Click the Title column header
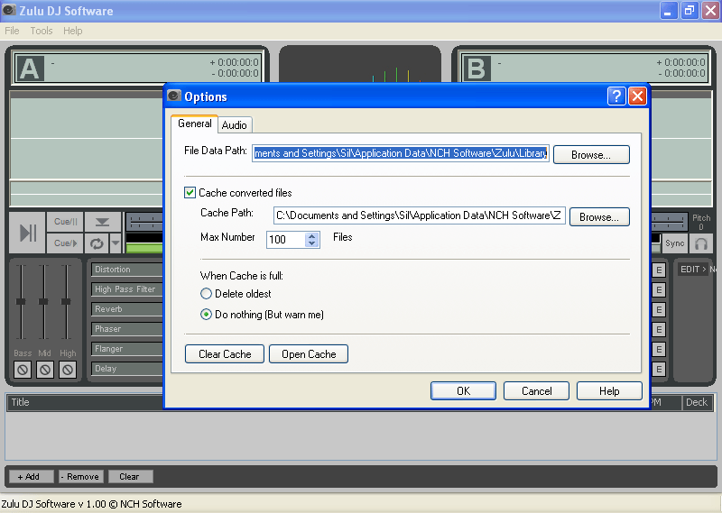 click(85, 402)
